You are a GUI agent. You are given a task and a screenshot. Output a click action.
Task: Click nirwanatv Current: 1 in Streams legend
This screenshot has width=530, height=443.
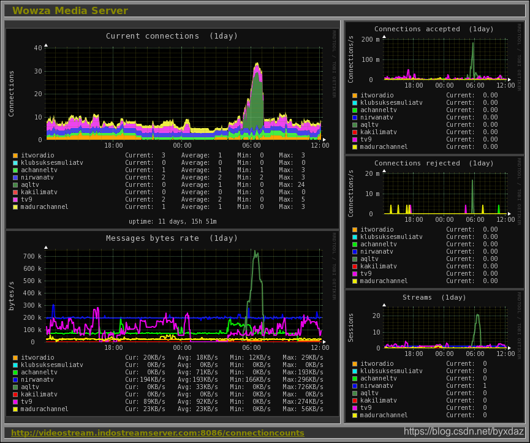[x=466, y=386]
